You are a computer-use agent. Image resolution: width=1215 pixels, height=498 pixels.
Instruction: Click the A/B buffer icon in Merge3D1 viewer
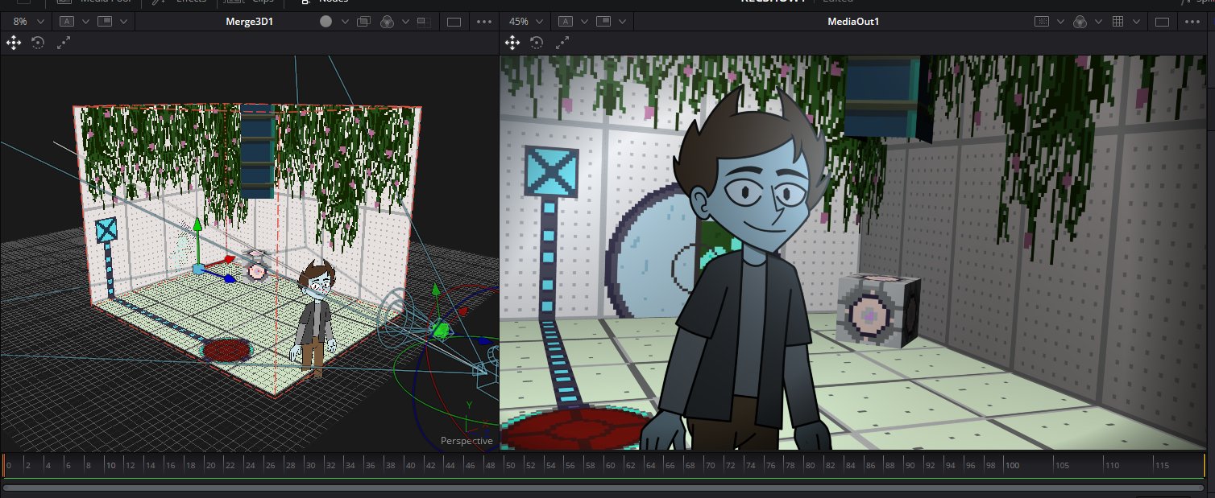[67, 22]
